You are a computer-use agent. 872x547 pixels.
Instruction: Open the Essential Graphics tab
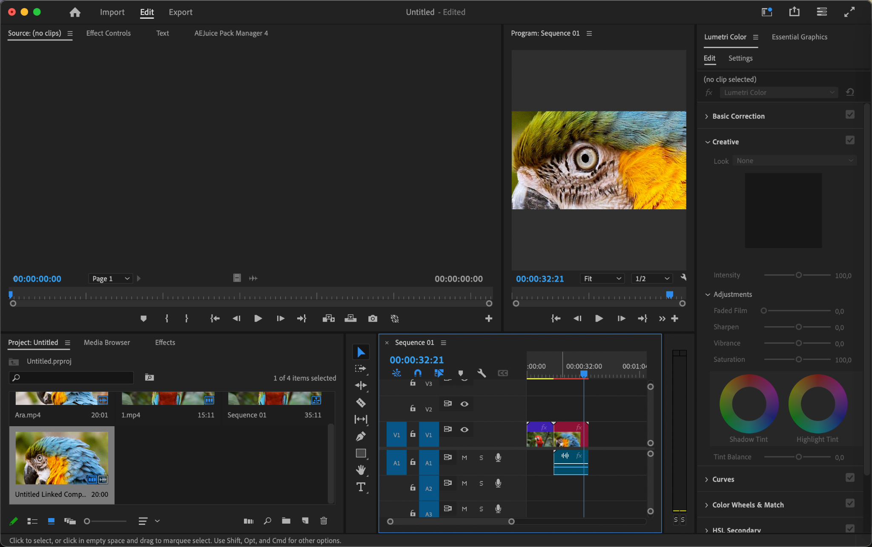click(x=799, y=37)
